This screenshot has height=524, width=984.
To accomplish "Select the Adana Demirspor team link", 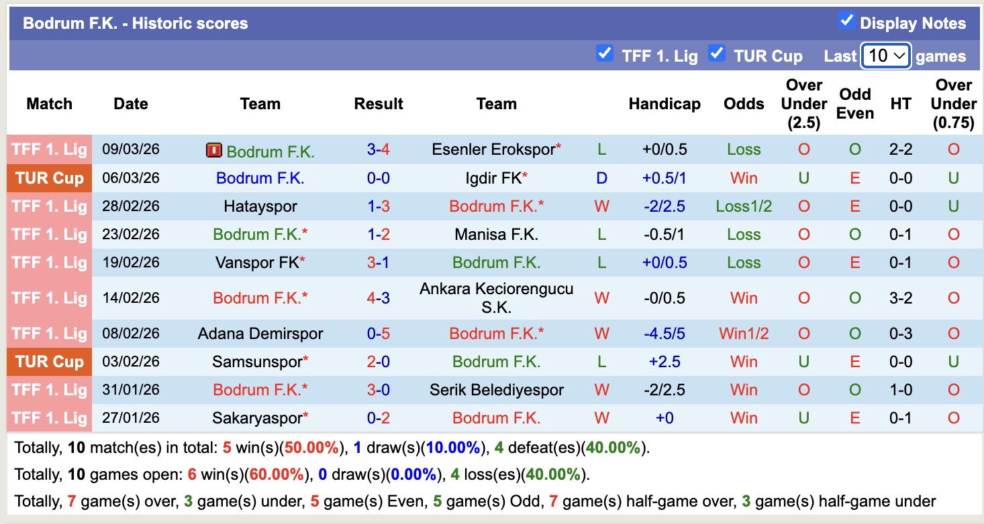I will tap(260, 334).
